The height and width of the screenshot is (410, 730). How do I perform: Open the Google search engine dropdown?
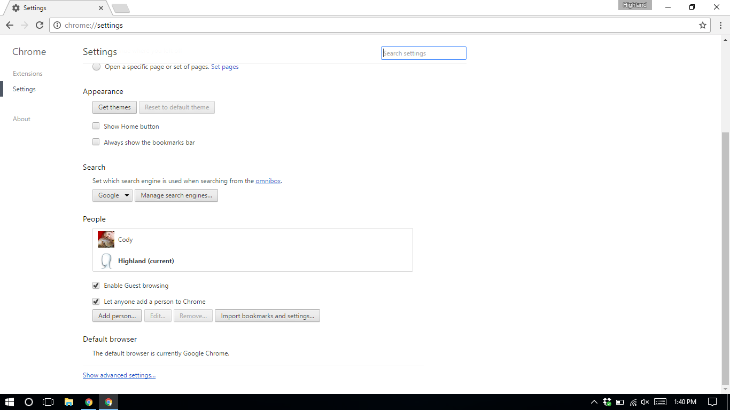[112, 195]
